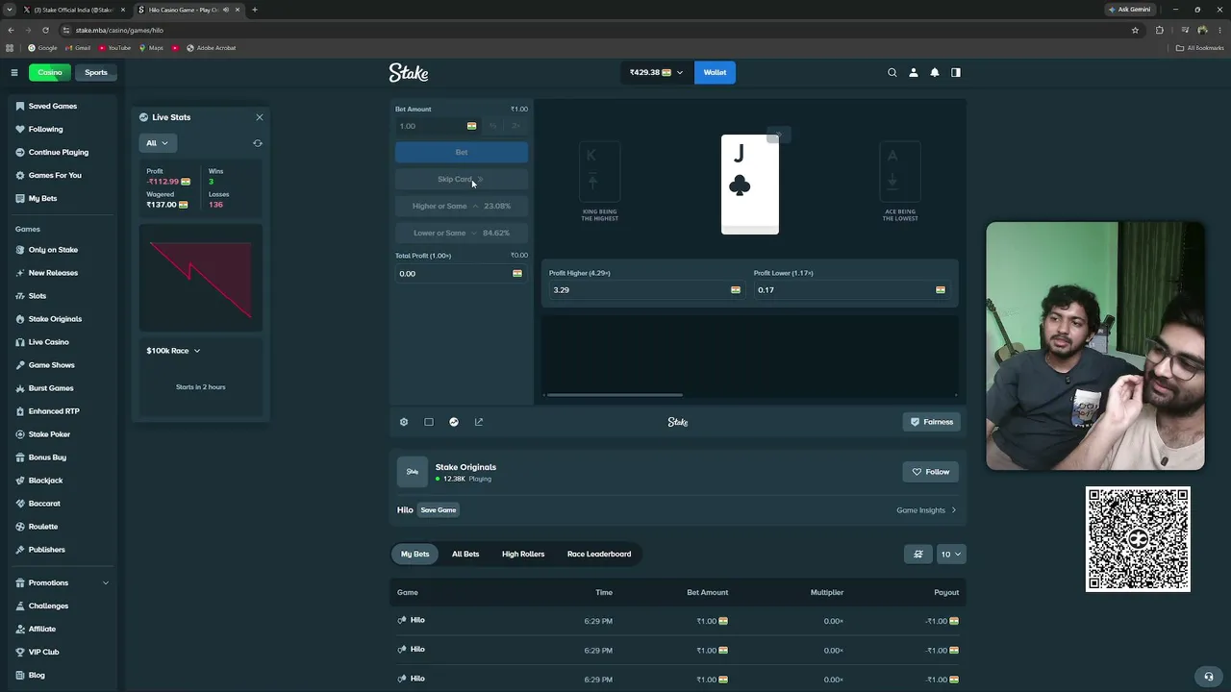Toggle the right side panel icon
The image size is (1231, 692).
[x=956, y=72]
